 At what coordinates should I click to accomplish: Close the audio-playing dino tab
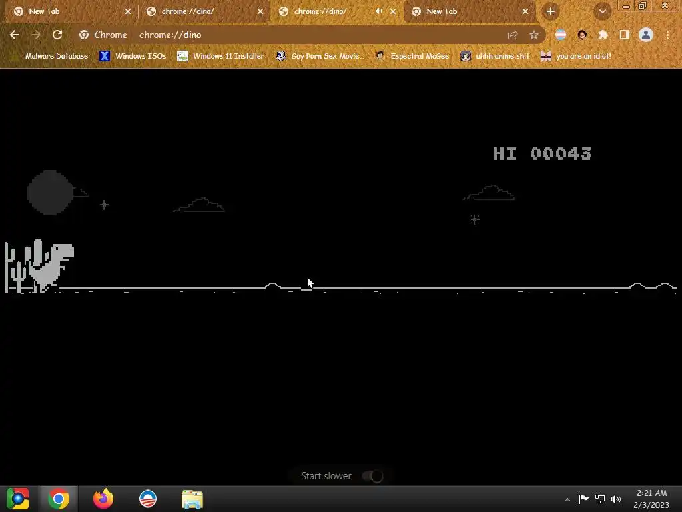click(393, 11)
